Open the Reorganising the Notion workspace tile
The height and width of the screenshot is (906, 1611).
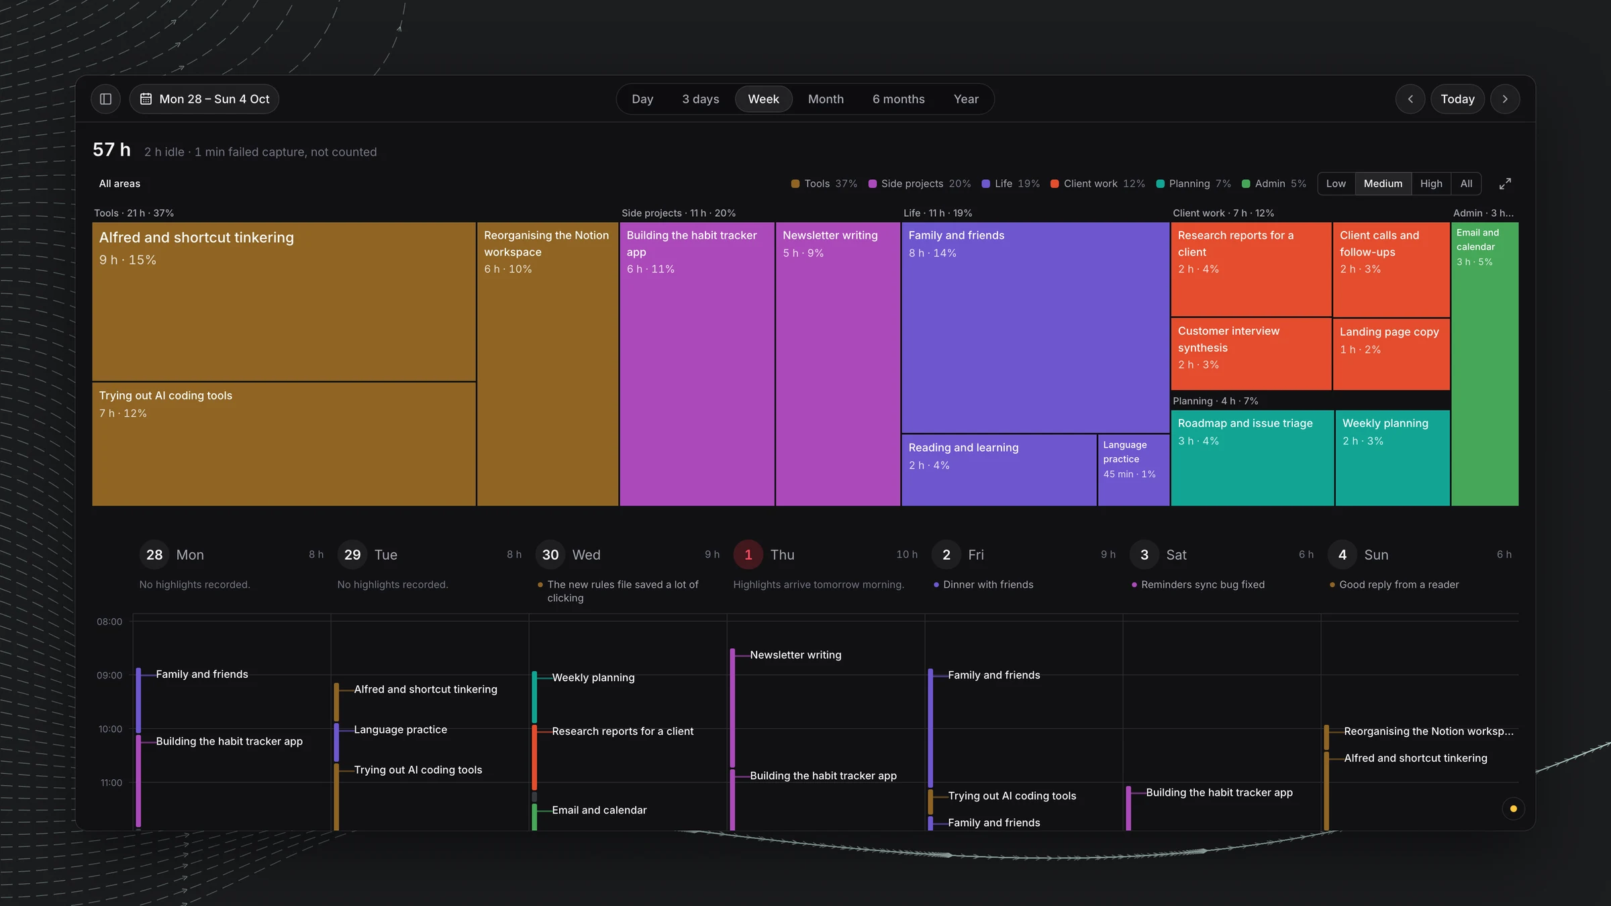click(548, 364)
